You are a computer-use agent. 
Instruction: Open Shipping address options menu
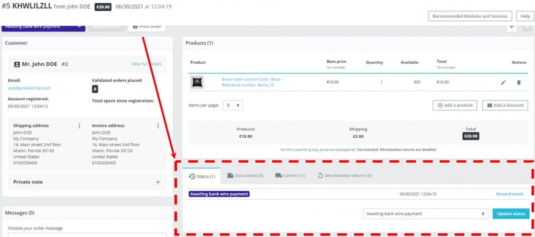pos(80,126)
